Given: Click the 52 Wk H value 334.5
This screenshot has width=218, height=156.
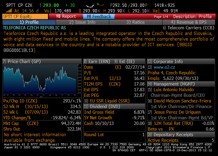Looking at the screenshot, I should pos(75,107).
